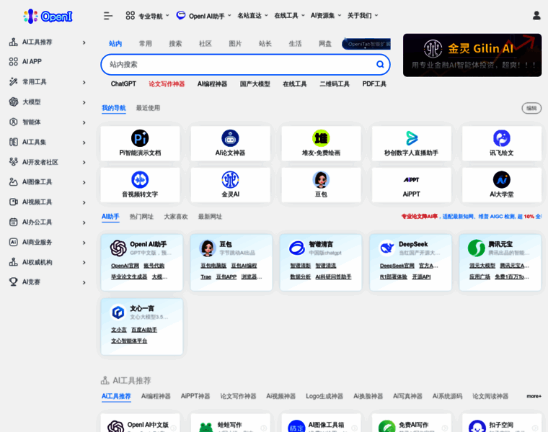Image resolution: width=548 pixels, height=432 pixels.
Task: Open 关于我们 dropdown menu
Action: coord(363,15)
